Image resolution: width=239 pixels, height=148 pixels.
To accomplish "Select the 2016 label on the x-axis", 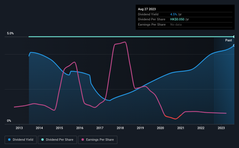I will click(x=80, y=128).
